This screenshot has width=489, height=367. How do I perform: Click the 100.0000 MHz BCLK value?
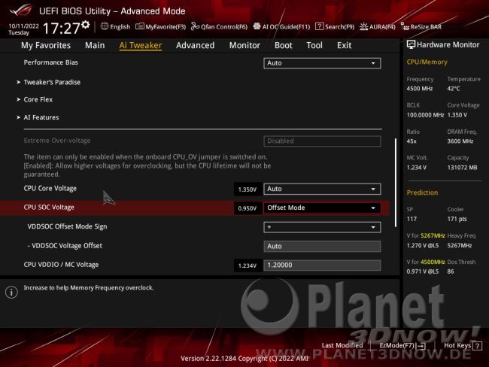(425, 115)
